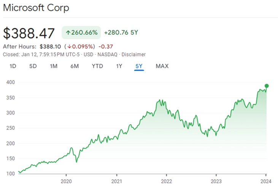The width and height of the screenshot is (278, 190).
Task: Open the Disclaimer link
Action: [133, 55]
